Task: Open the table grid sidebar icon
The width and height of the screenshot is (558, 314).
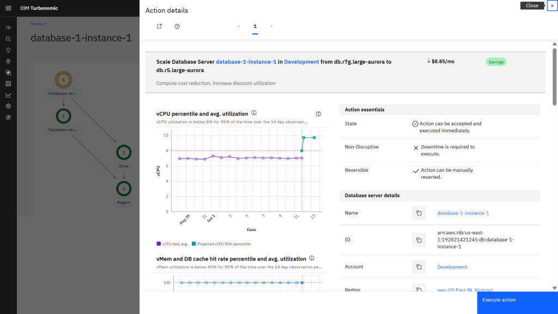Action: (8, 83)
